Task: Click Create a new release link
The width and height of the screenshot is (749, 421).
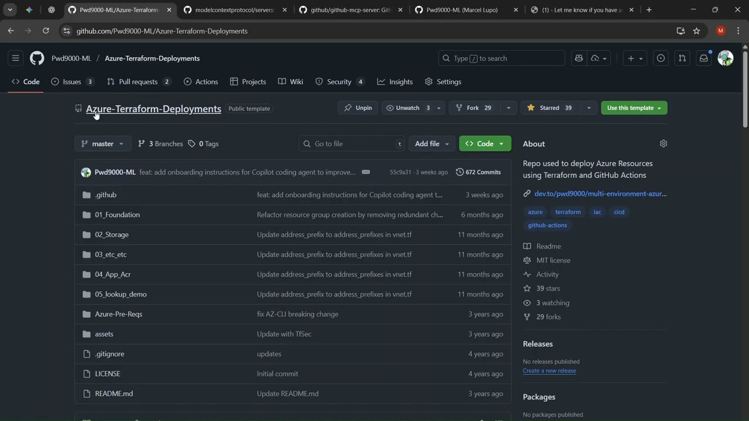Action: click(x=549, y=371)
